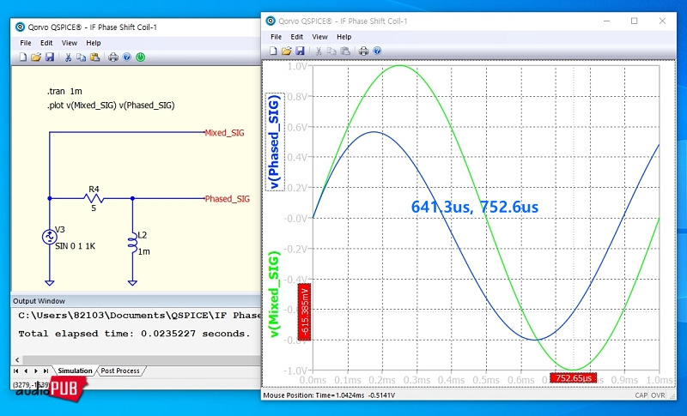
Task: Output window horizontal scrollbar left arrow
Action: pos(17,360)
